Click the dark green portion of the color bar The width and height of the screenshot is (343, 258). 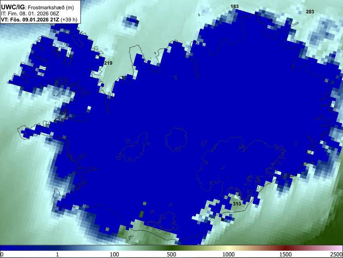(x=171, y=248)
